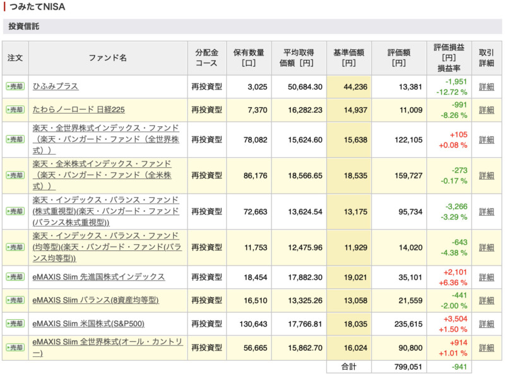Click 売却 button for ひふみプラス
The width and height of the screenshot is (505, 374).
coord(15,86)
